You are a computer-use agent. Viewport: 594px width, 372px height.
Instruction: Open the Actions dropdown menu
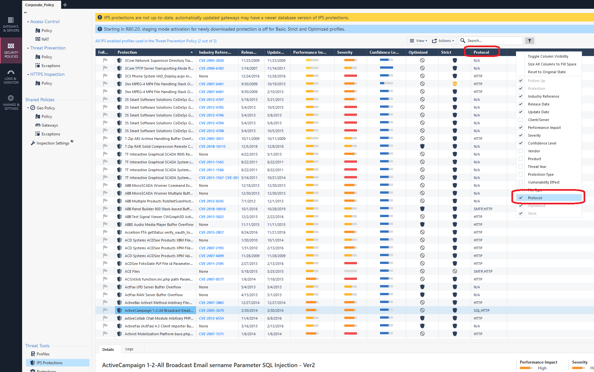pyautogui.click(x=443, y=41)
